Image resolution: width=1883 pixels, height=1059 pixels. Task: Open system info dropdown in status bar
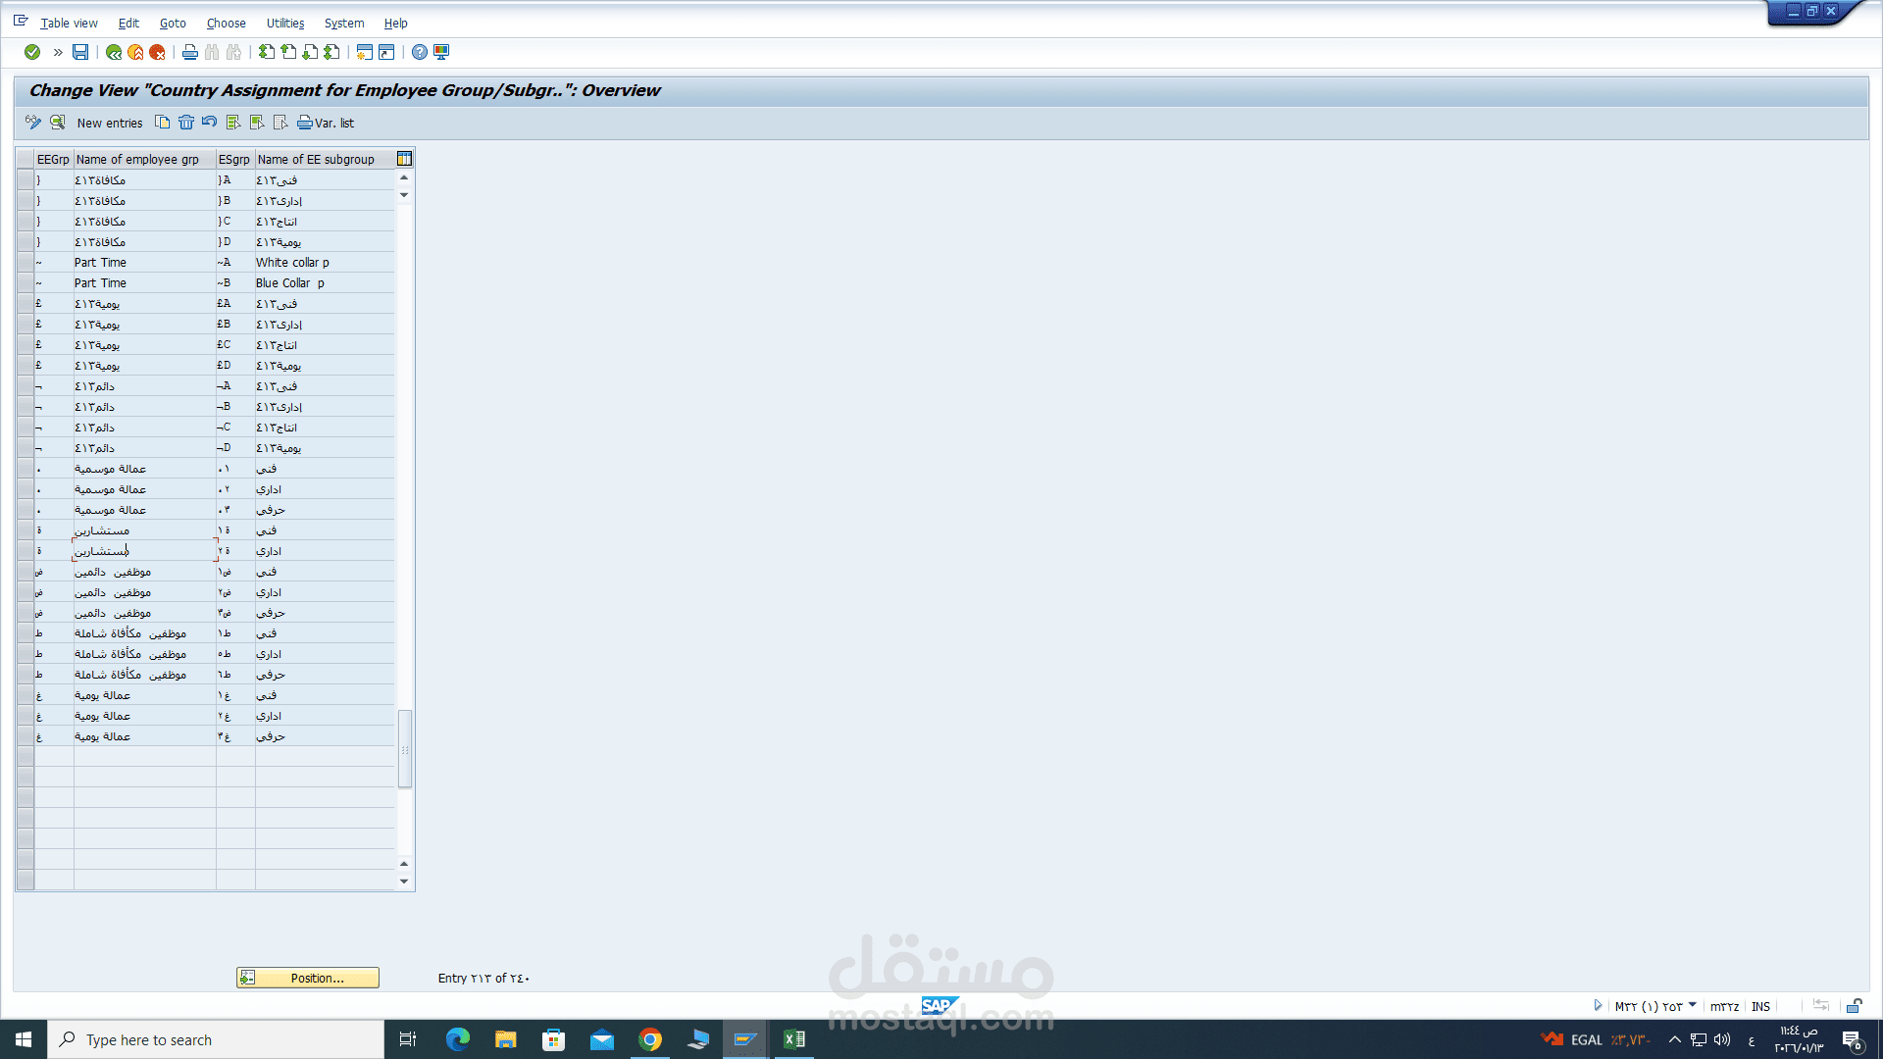click(x=1692, y=1005)
